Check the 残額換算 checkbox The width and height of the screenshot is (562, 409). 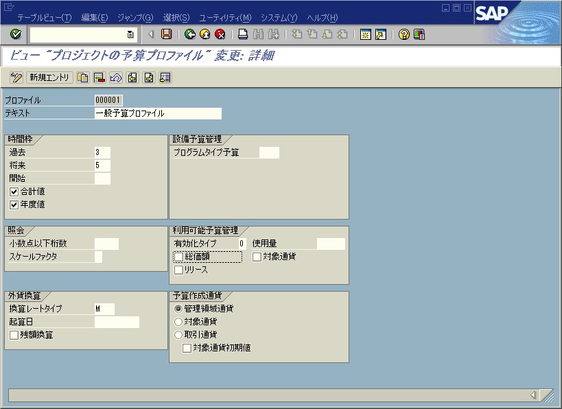[15, 335]
